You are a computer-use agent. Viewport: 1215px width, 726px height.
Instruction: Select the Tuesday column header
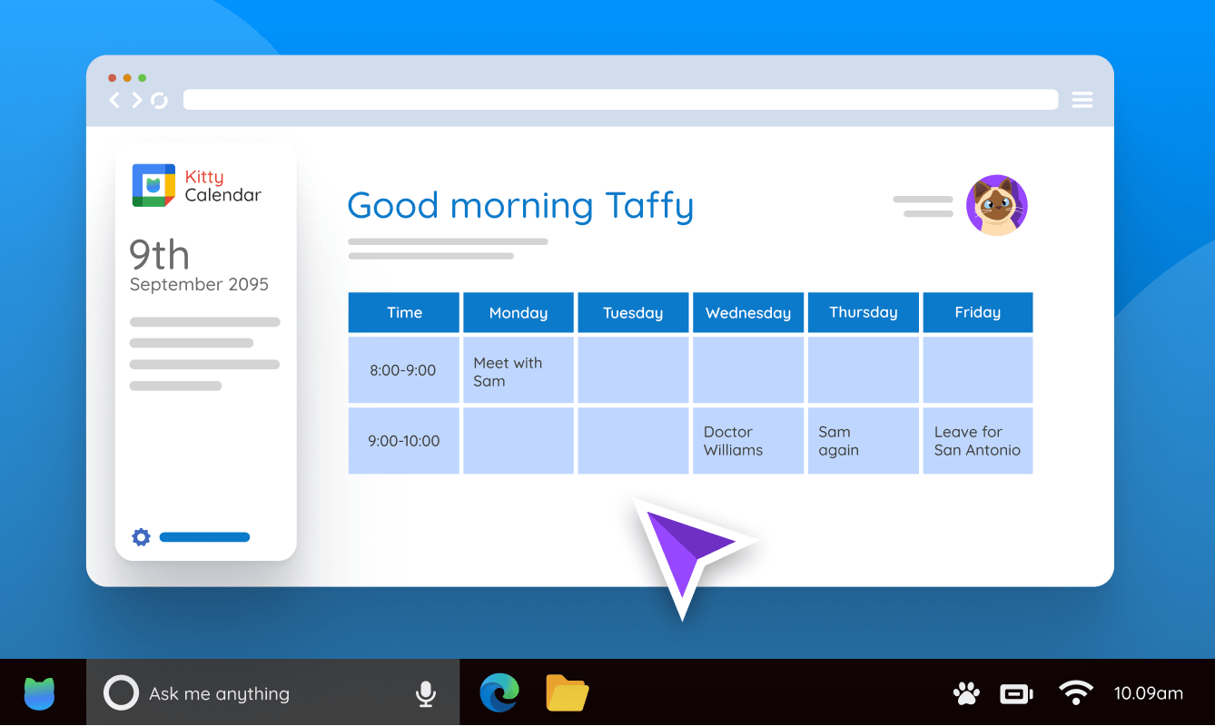pyautogui.click(x=633, y=312)
